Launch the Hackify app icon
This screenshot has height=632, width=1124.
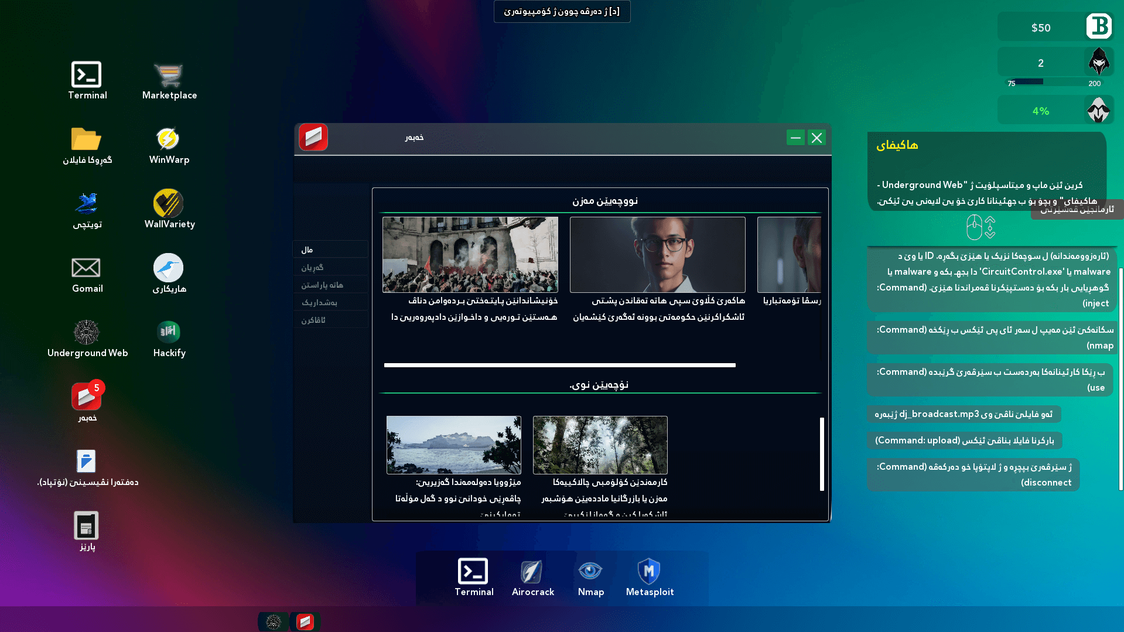169,333
